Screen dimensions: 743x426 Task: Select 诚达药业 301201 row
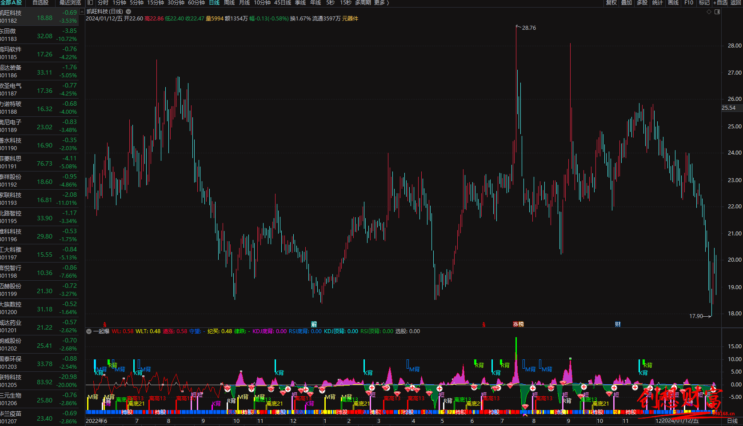click(39, 326)
